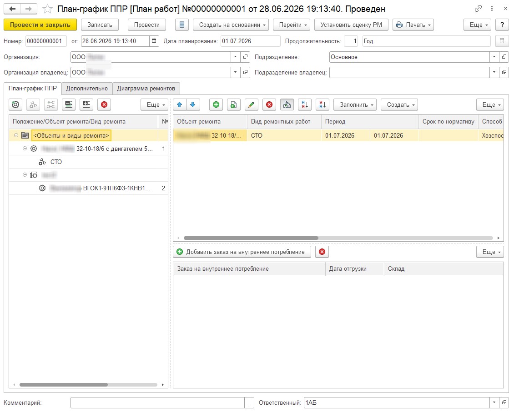The width and height of the screenshot is (514, 412).
Task: Open the Печать dropdown menu
Action: (413, 25)
